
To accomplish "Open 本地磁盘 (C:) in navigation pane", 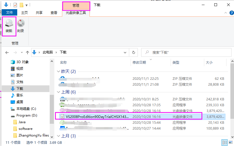I will pyautogui.click(x=26, y=109).
